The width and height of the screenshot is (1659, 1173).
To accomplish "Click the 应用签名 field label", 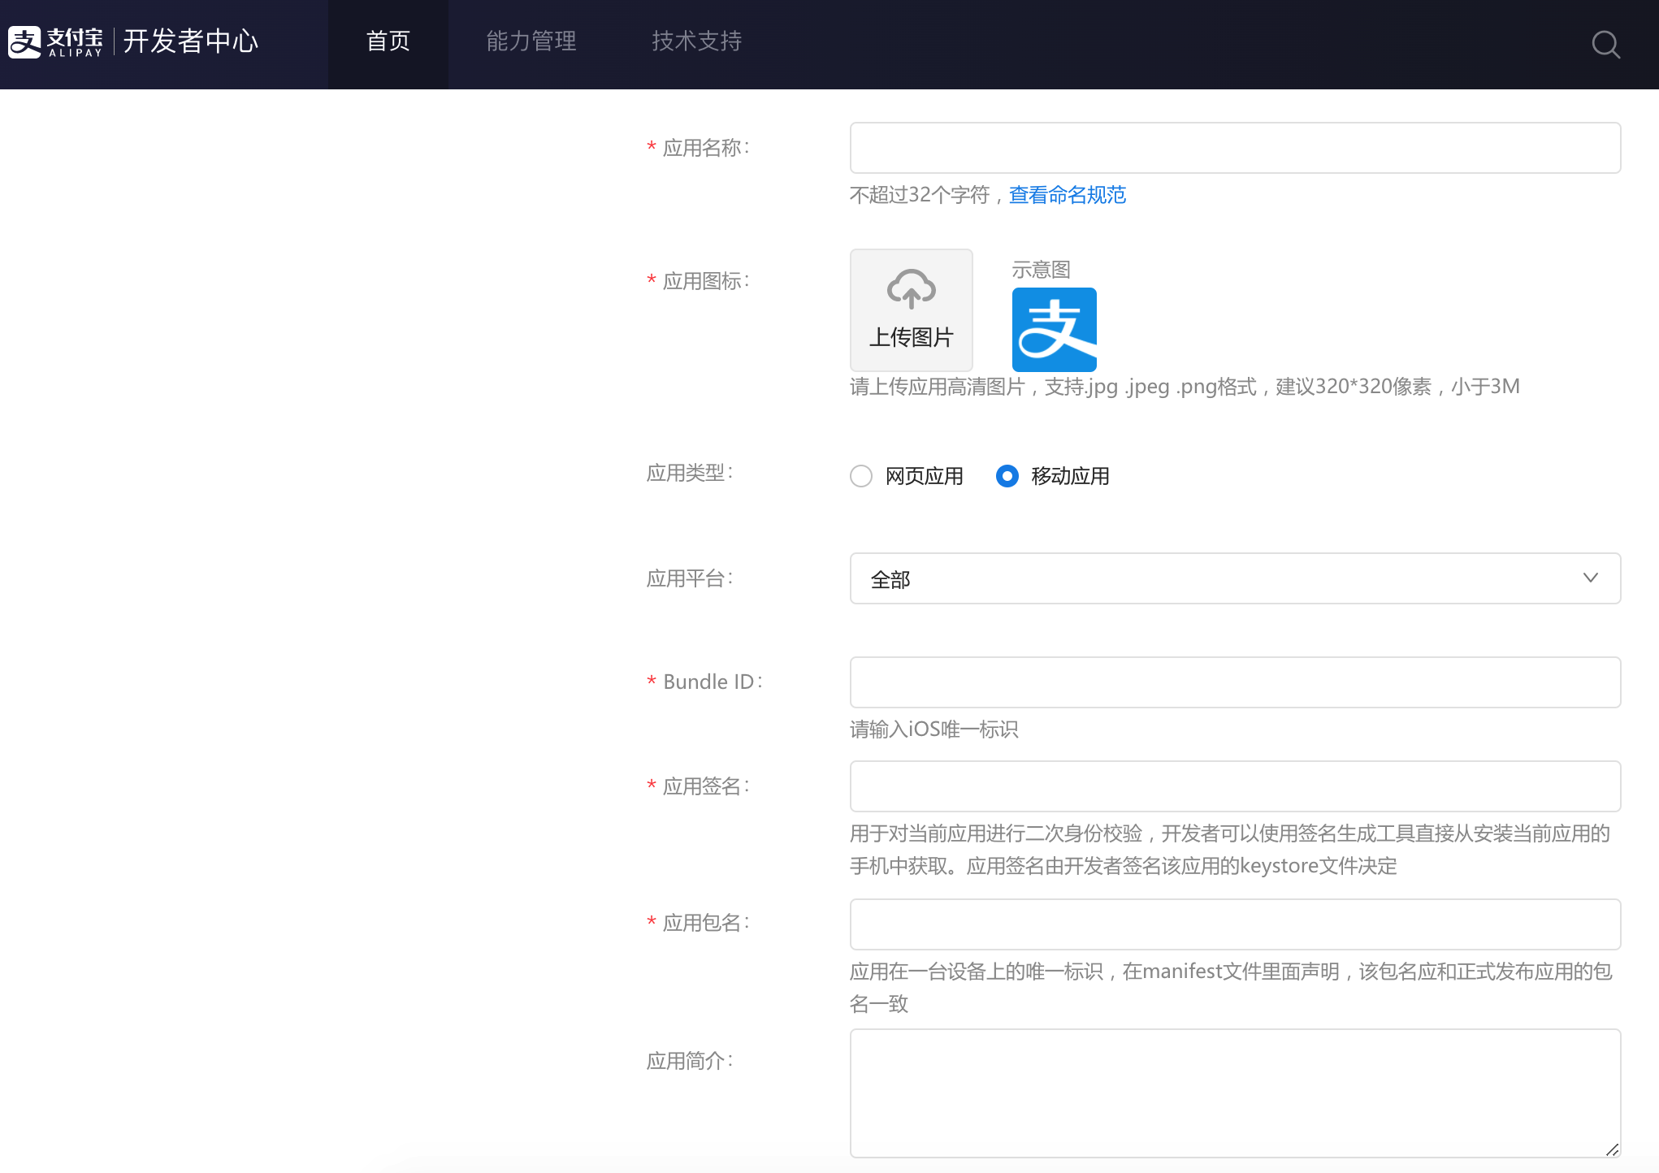I will (x=706, y=786).
